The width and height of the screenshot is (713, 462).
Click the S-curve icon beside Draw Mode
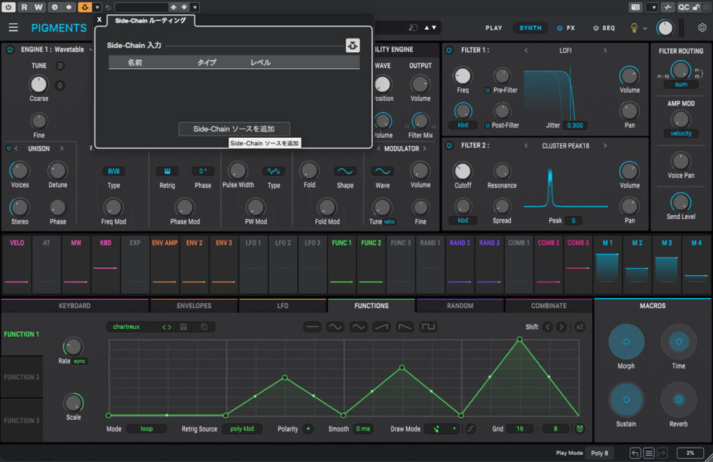[x=470, y=429]
